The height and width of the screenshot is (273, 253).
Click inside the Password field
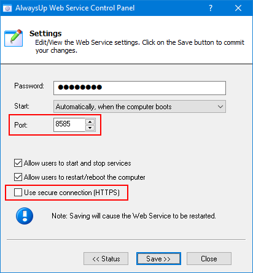[x=139, y=88]
